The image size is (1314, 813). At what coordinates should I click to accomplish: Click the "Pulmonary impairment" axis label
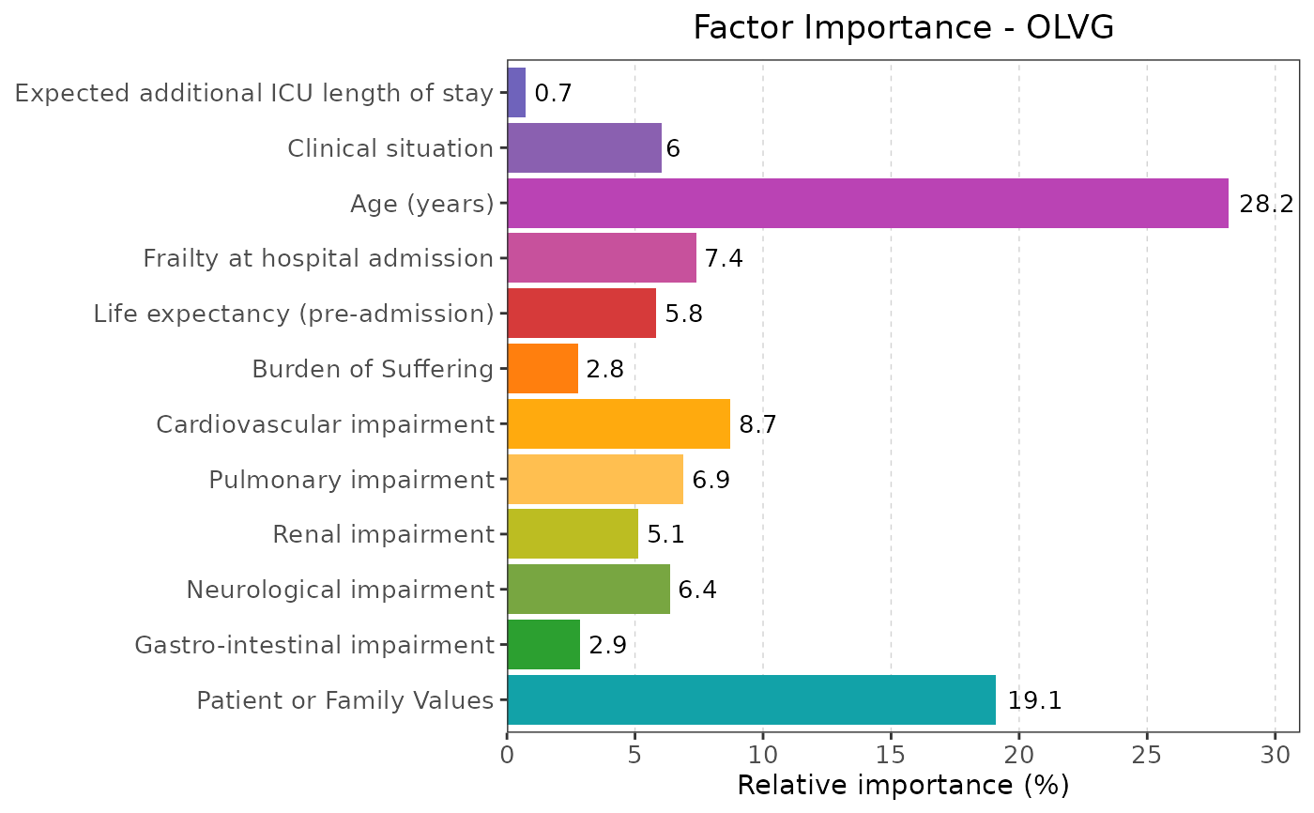coord(351,480)
